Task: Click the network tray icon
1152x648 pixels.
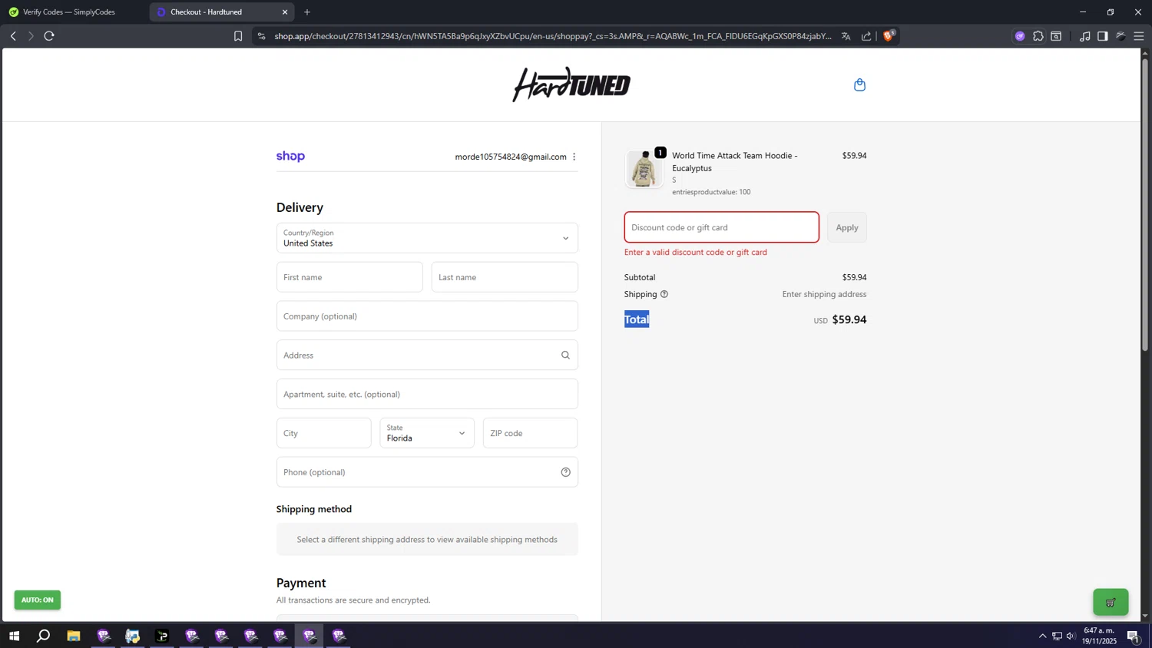Action: [1057, 636]
